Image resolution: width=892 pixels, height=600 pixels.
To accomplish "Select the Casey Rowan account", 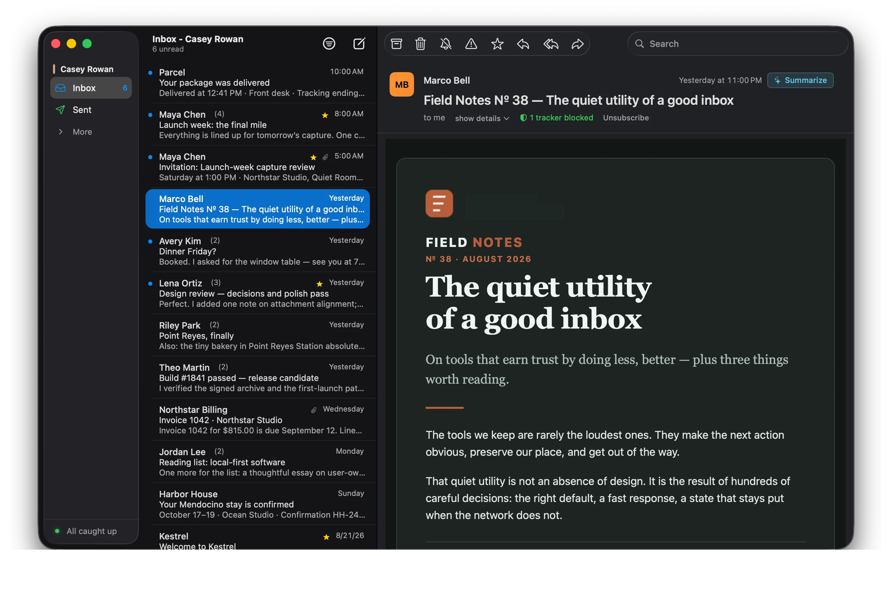I will coord(87,69).
